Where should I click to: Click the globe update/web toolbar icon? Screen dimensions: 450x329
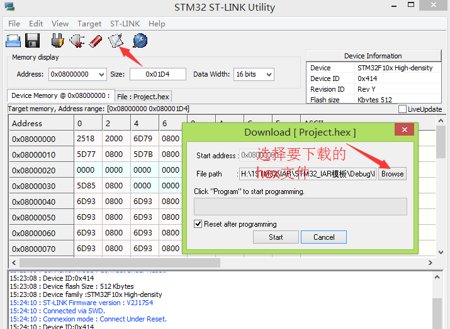(140, 41)
